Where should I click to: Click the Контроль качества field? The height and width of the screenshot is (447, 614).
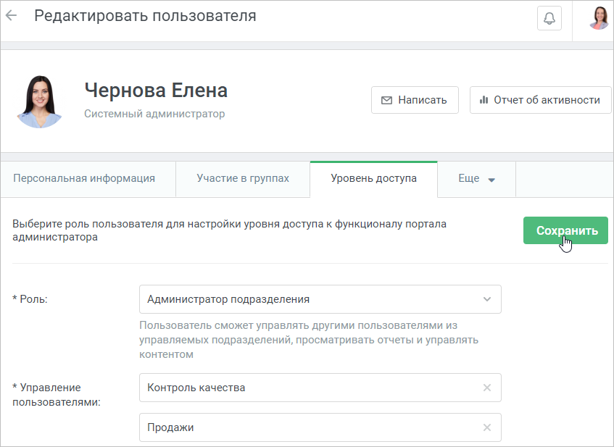coord(320,388)
